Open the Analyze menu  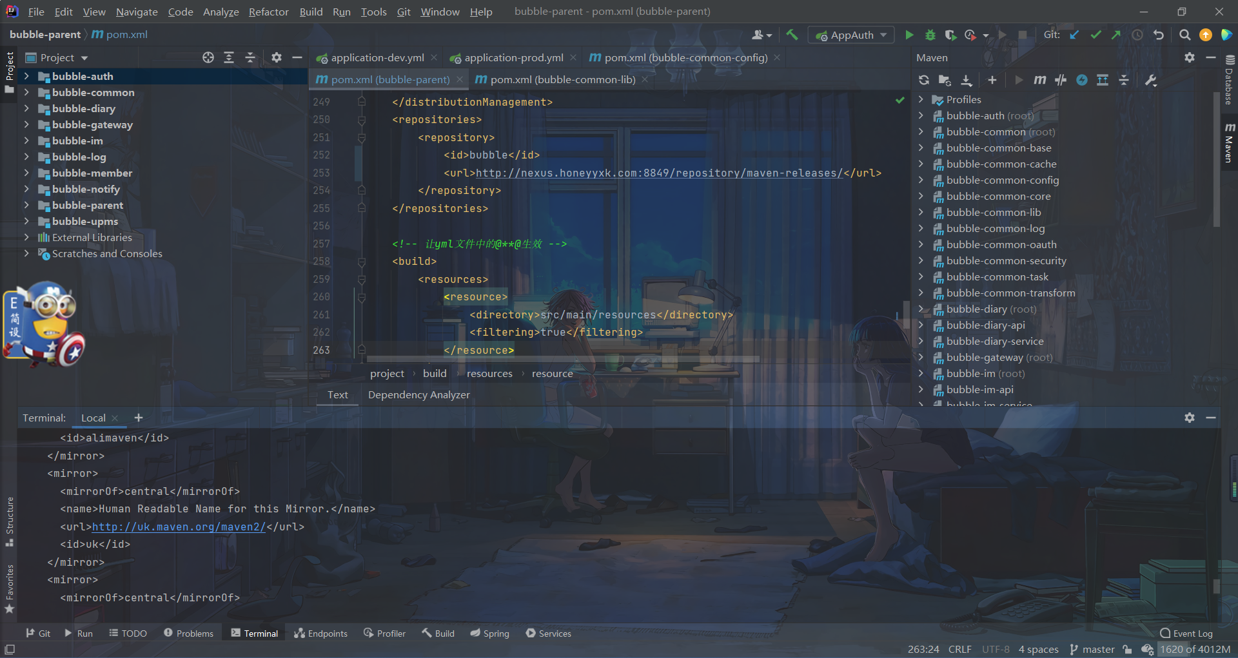click(x=221, y=12)
